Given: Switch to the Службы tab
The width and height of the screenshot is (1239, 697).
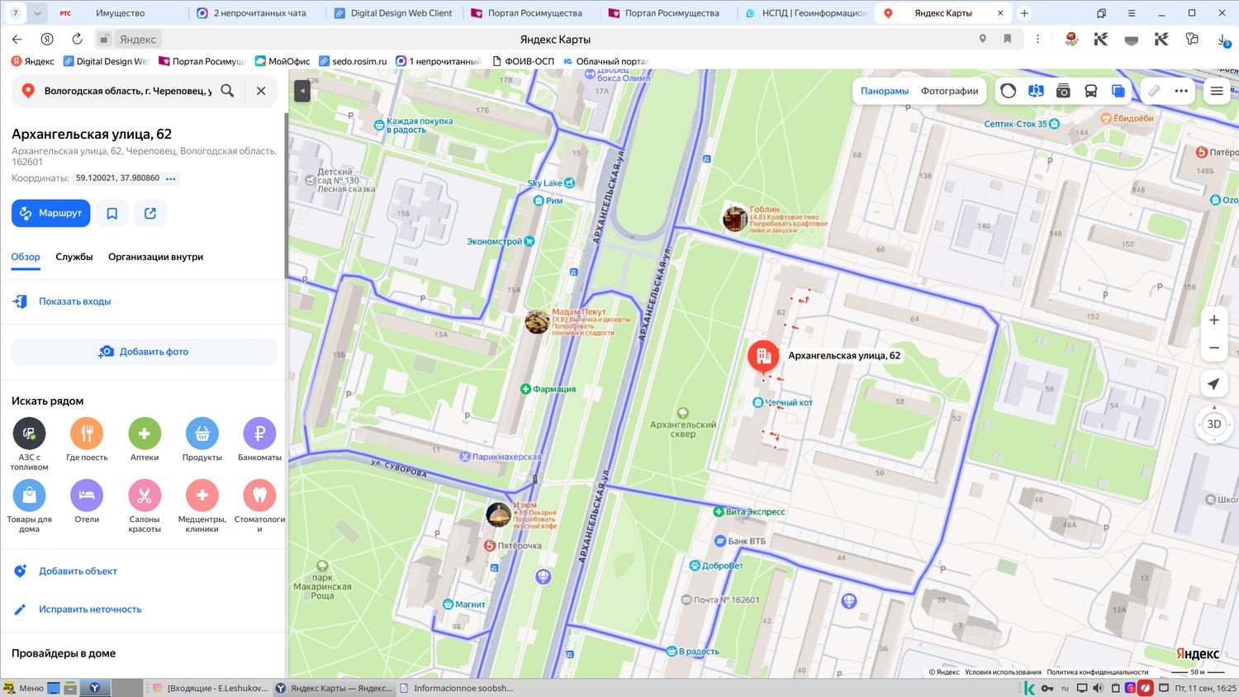Looking at the screenshot, I should click(x=74, y=257).
